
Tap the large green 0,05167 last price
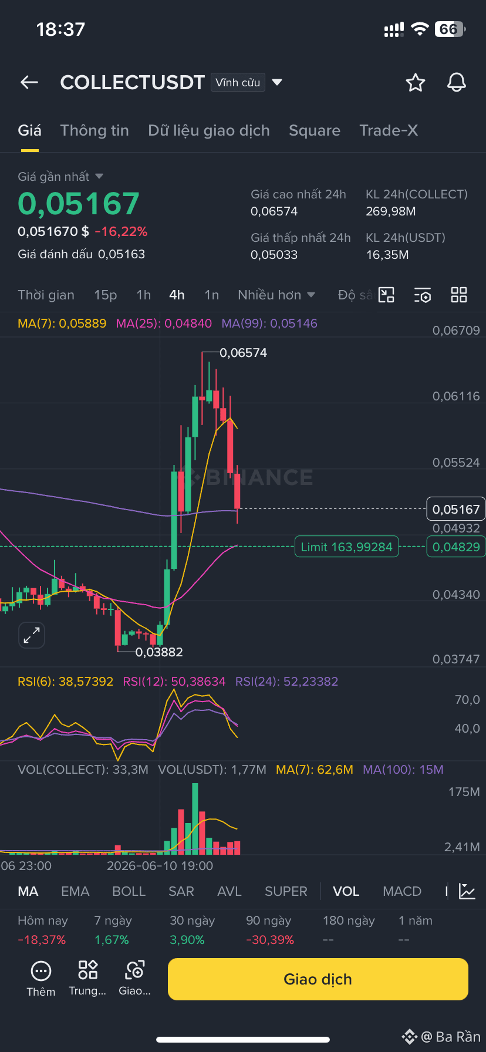(79, 204)
